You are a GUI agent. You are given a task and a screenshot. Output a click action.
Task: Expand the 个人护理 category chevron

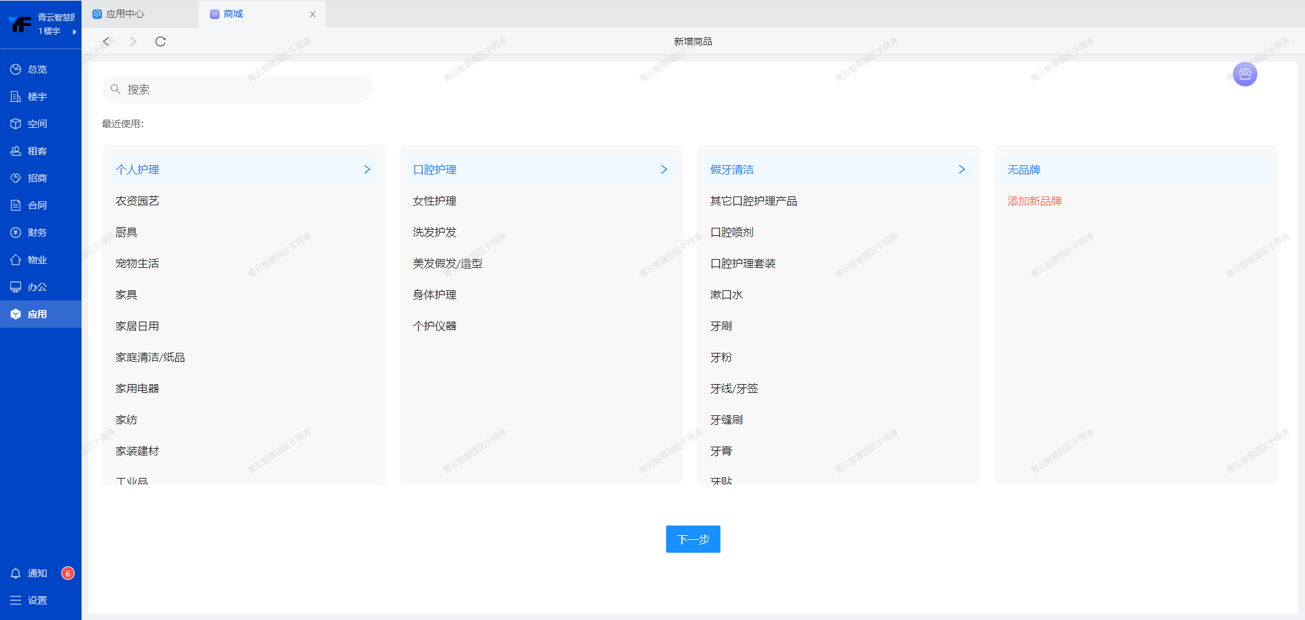pos(367,169)
